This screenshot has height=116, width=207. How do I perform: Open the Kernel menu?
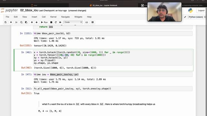[53, 17]
